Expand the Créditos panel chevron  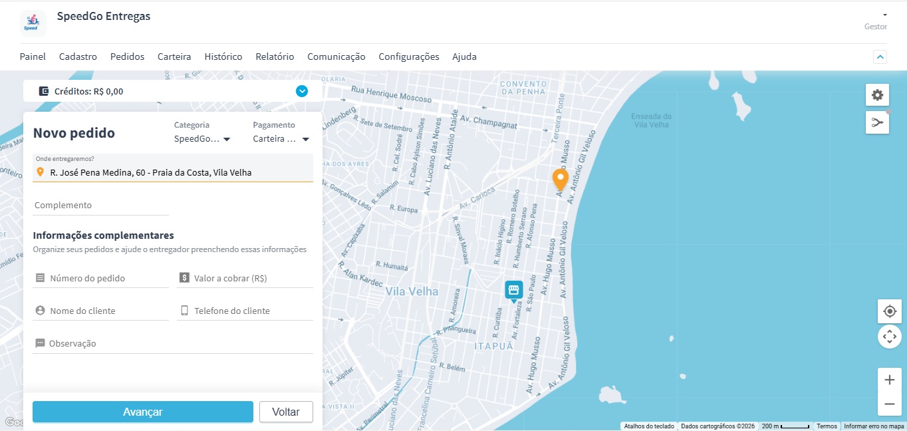(302, 91)
